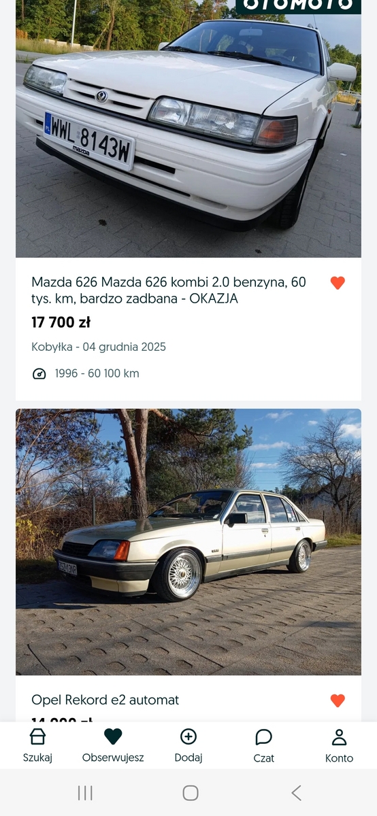Open Android recent apps button
Viewport: 377px width, 816px height.
pos(85,793)
